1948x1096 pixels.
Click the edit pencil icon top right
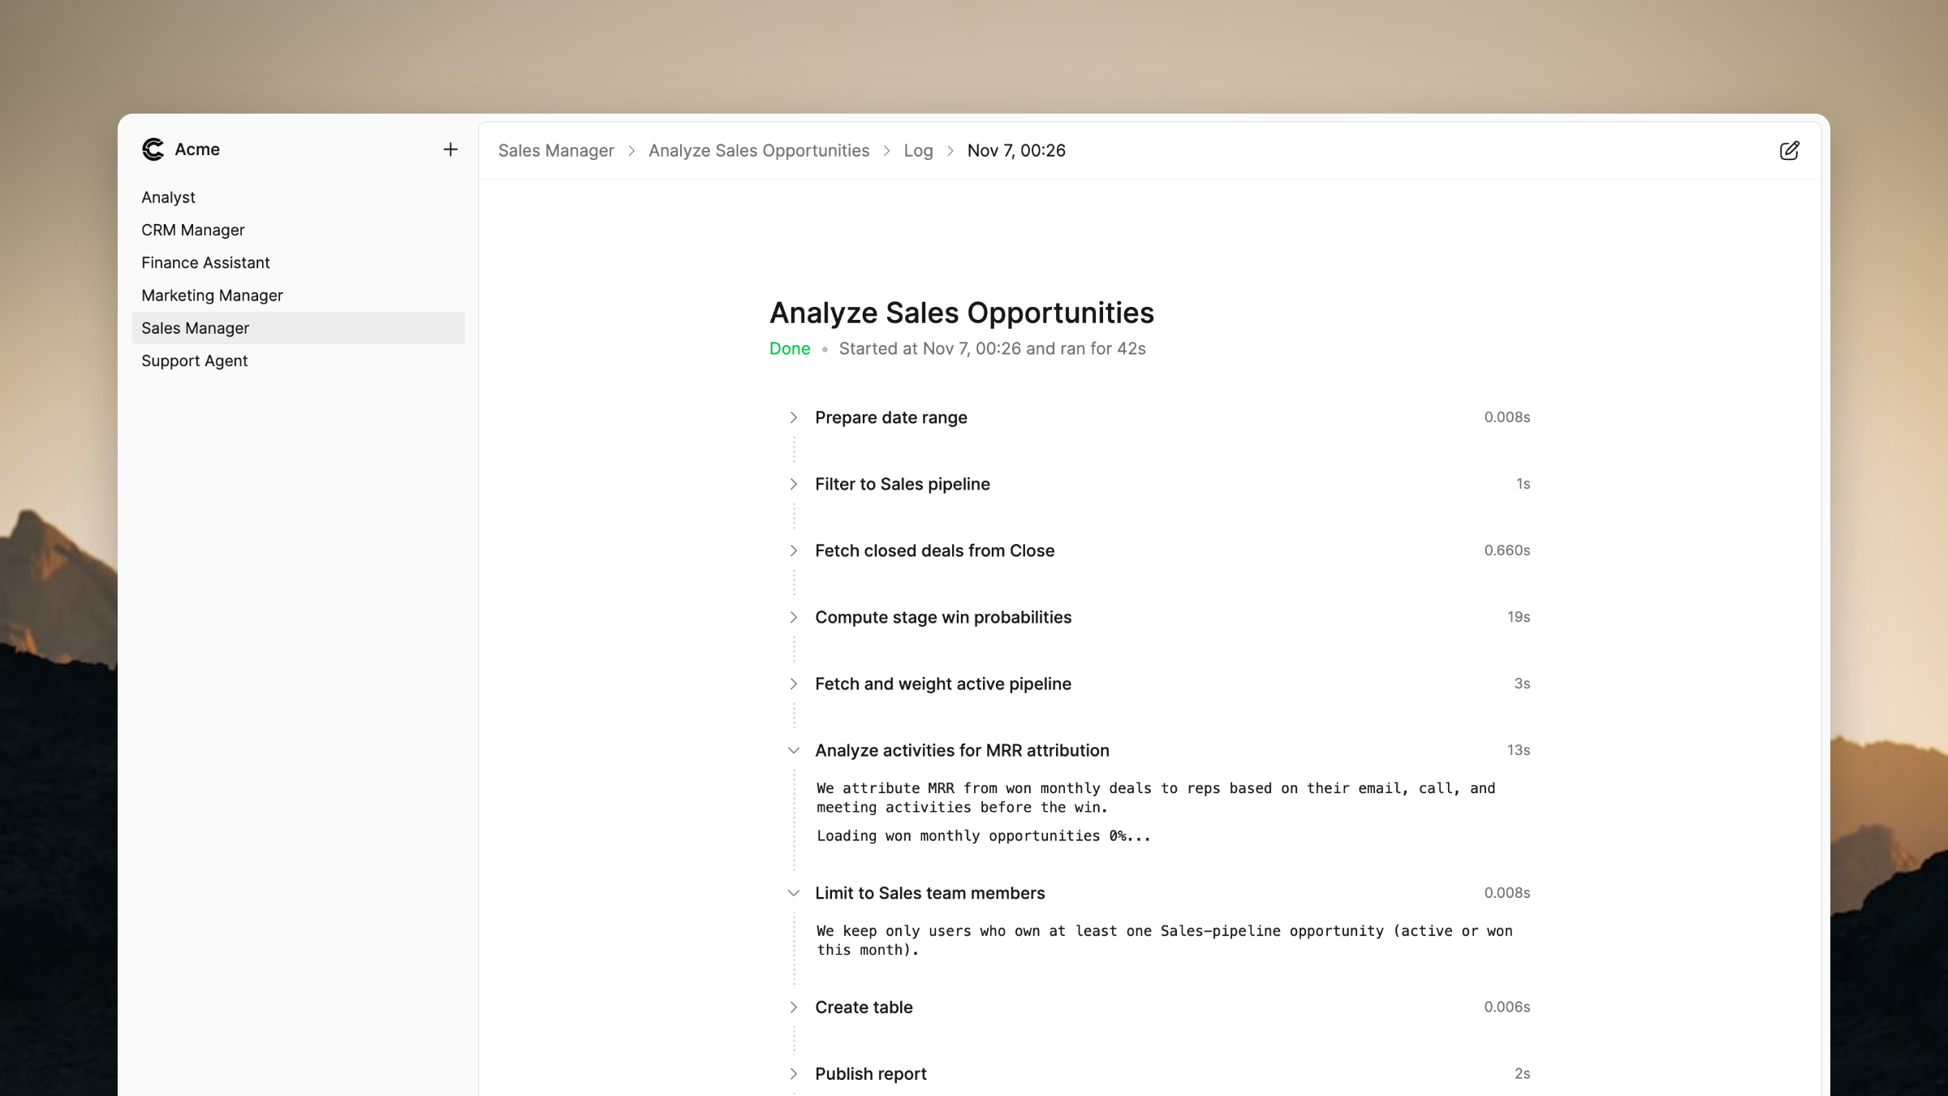tap(1789, 151)
